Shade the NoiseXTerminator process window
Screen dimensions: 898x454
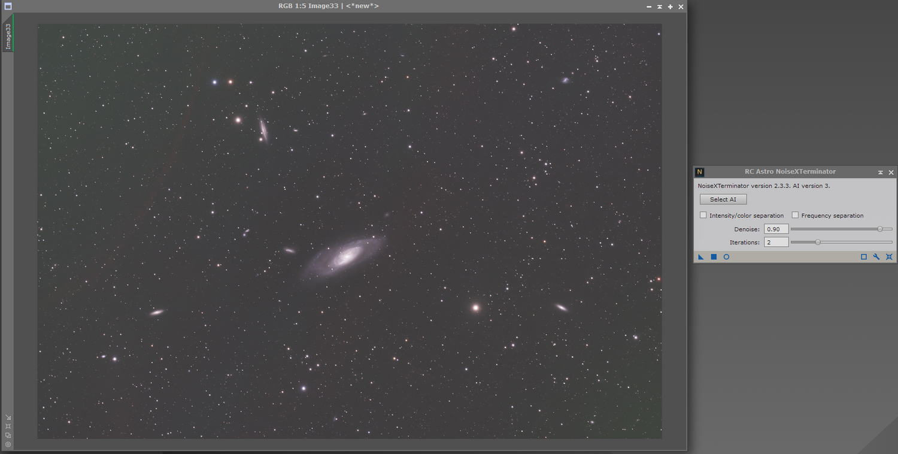click(x=881, y=172)
